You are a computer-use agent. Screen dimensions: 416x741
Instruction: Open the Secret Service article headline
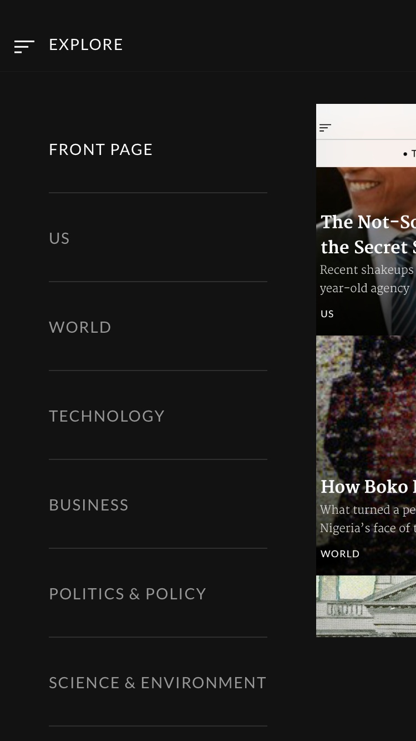click(x=368, y=234)
